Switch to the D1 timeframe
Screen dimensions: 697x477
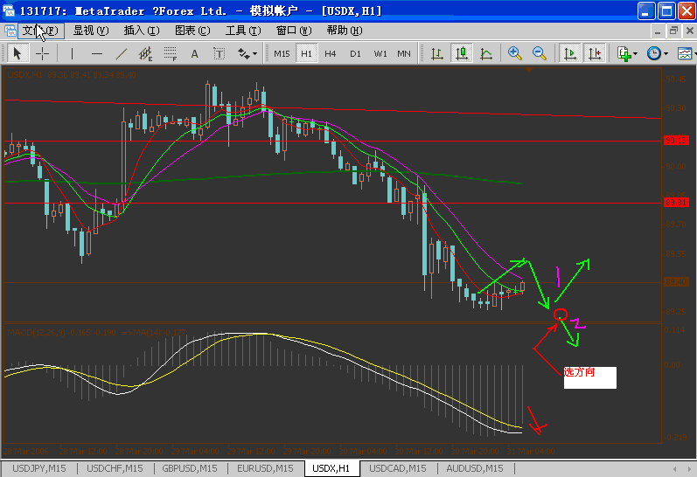(355, 54)
